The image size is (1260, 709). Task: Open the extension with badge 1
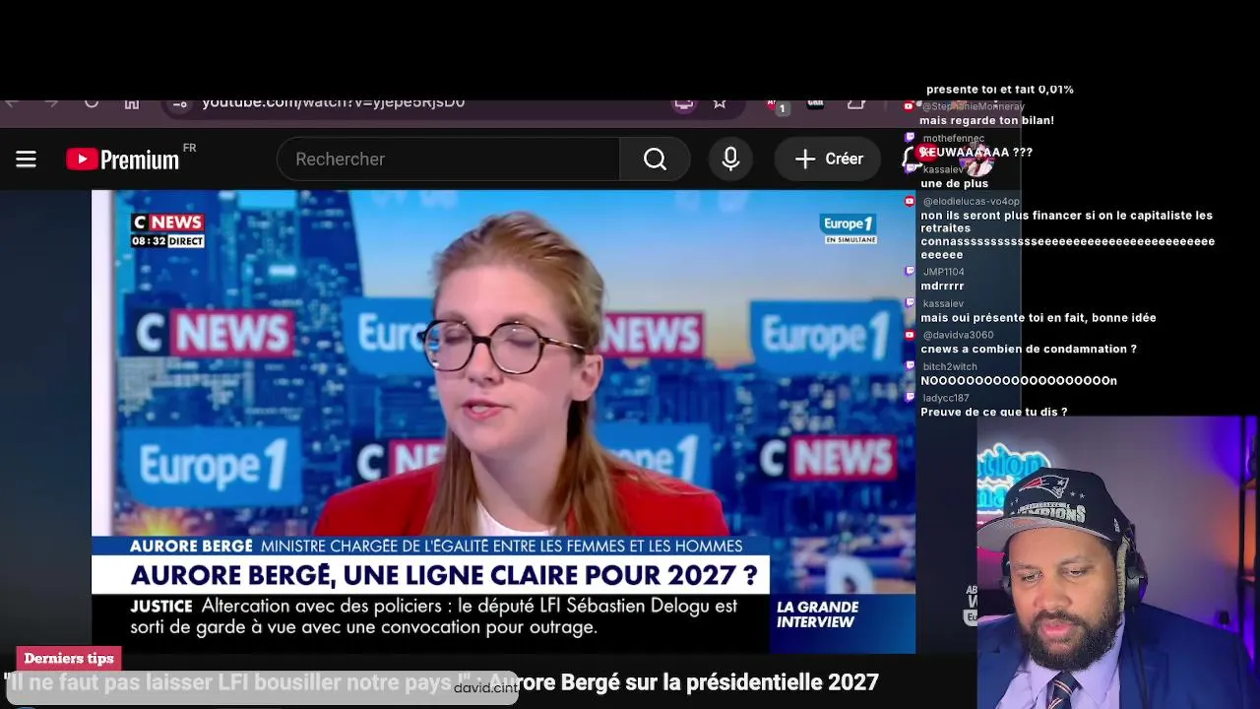[x=778, y=104]
